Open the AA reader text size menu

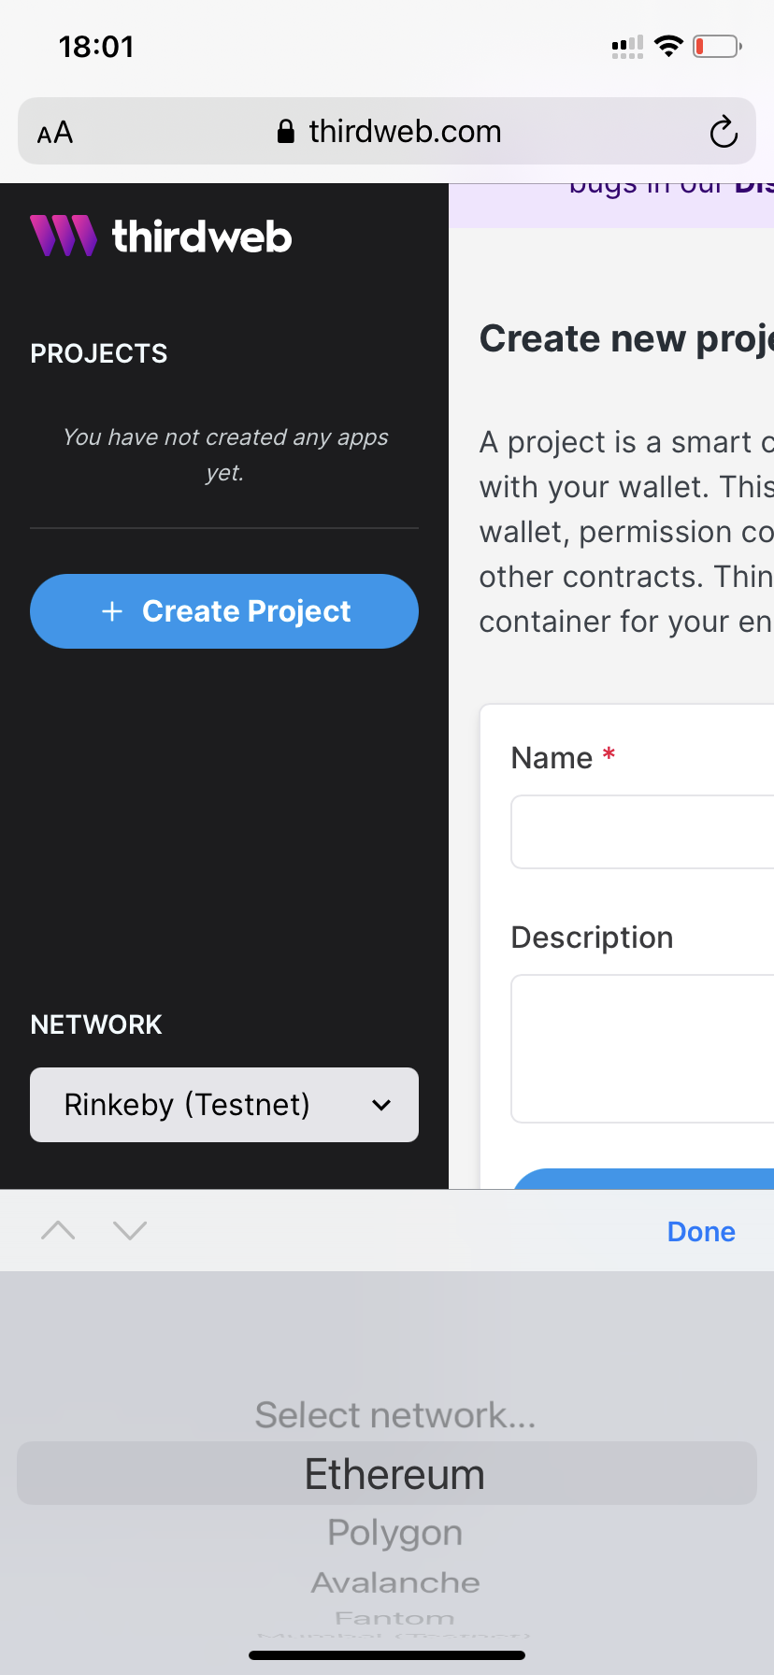pos(55,132)
